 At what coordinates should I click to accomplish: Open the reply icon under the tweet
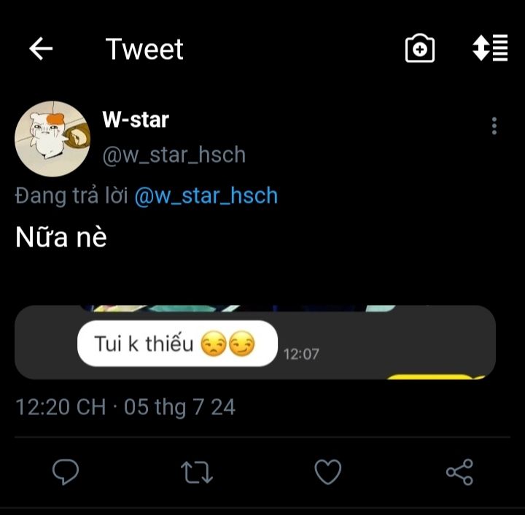coord(66,472)
